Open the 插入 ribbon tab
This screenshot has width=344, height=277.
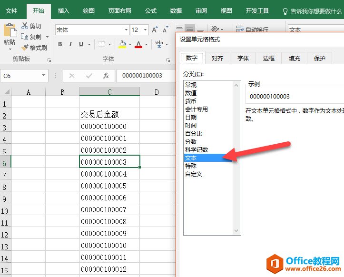[x=63, y=10]
